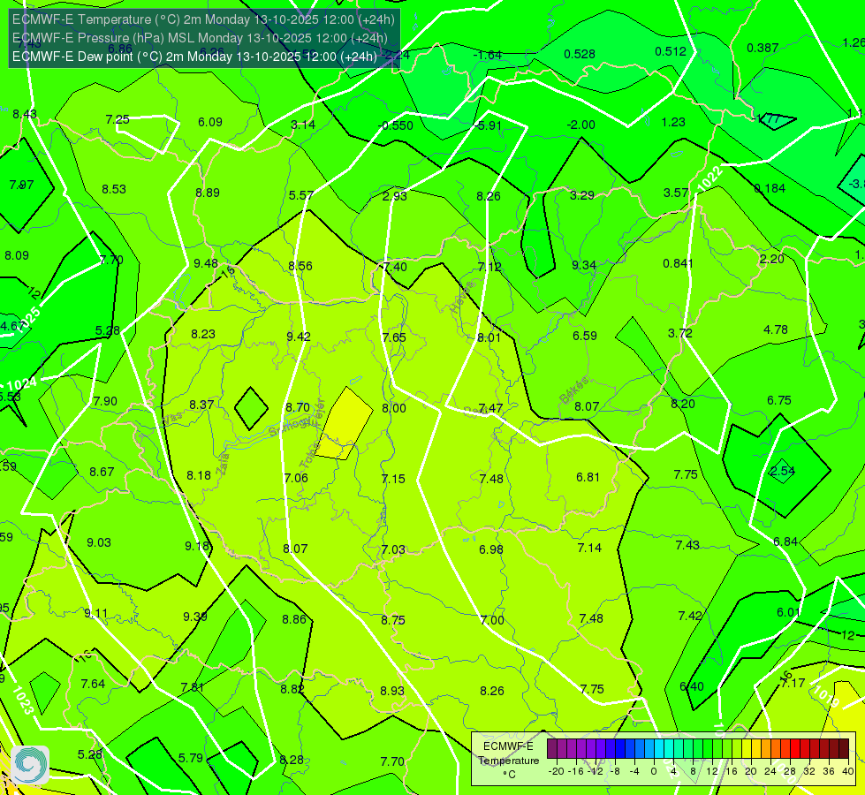Click the dew point value 6.75
865x795 pixels.
[x=779, y=400]
